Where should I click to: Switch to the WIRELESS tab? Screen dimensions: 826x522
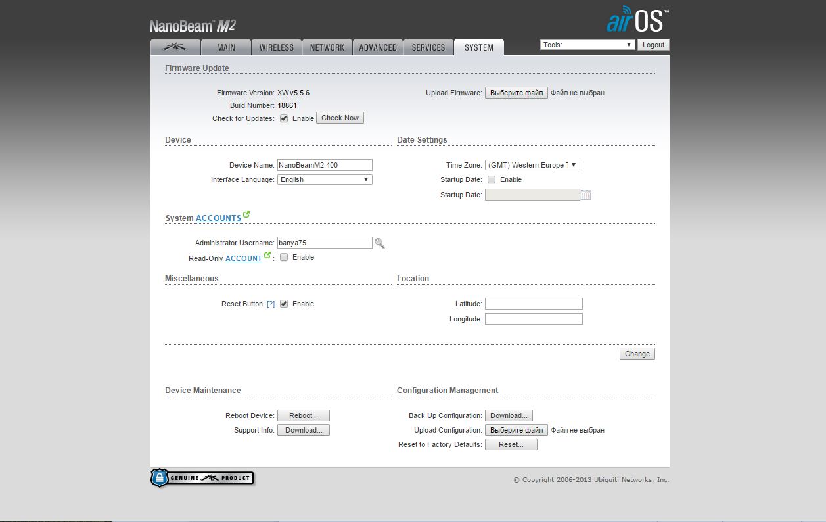coord(276,47)
